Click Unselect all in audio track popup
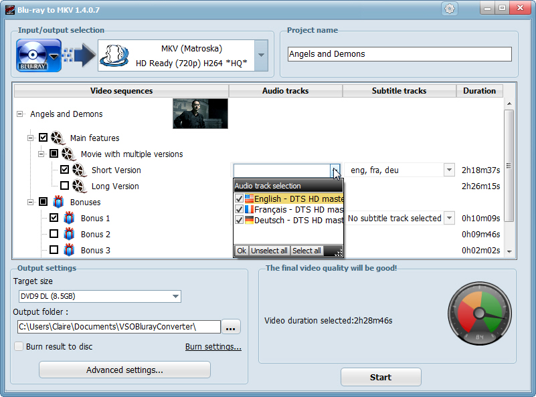Image resolution: width=536 pixels, height=397 pixels. 269,251
